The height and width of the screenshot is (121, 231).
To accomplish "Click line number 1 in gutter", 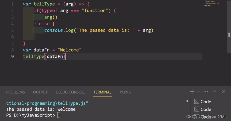I will (12, 4).
